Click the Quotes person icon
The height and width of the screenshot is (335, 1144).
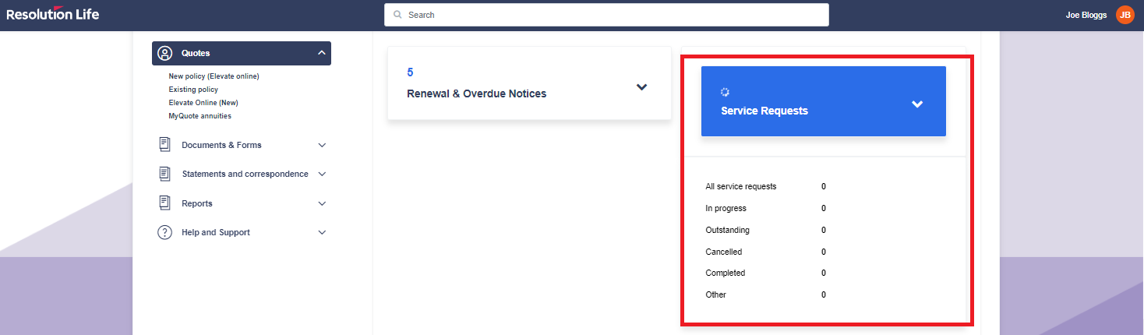[165, 53]
